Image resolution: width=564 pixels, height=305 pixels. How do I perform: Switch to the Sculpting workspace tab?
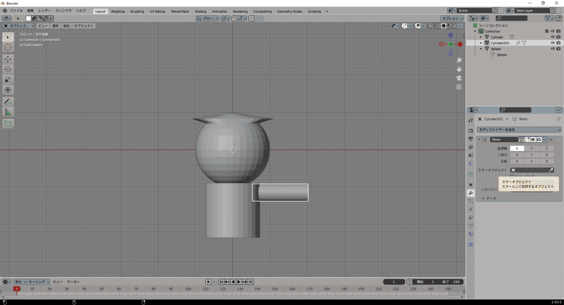(x=137, y=11)
